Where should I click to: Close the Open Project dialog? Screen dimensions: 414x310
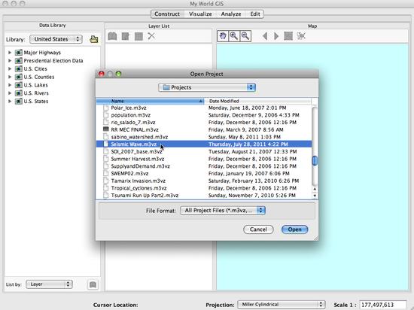click(102, 74)
